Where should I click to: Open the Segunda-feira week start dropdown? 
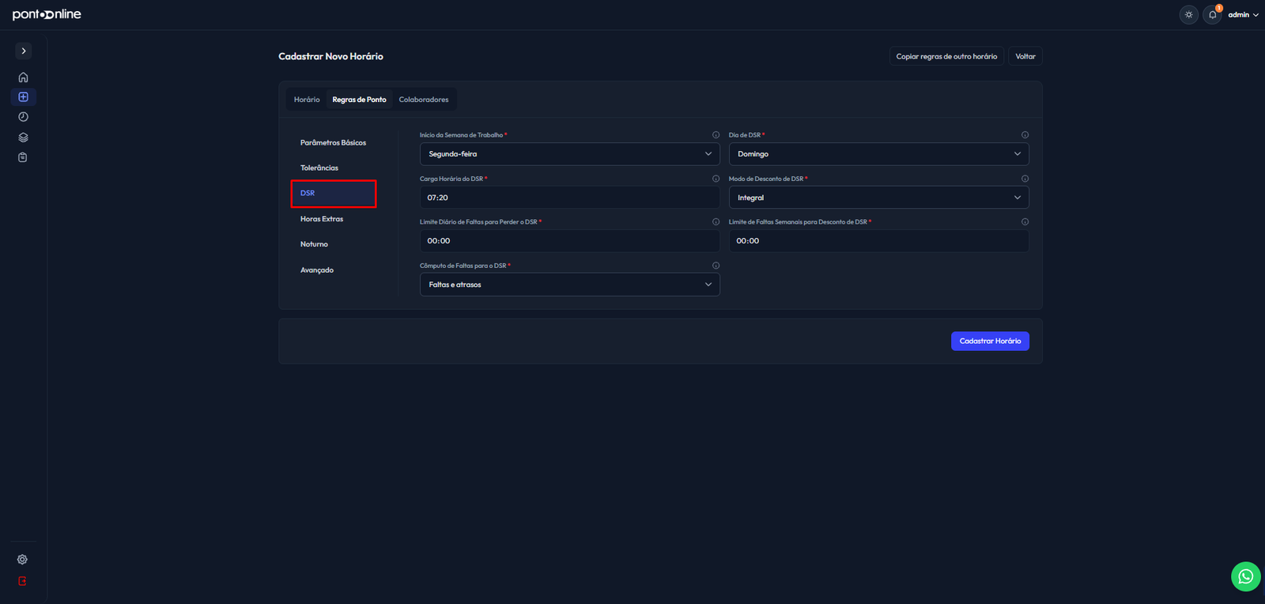[x=569, y=154]
